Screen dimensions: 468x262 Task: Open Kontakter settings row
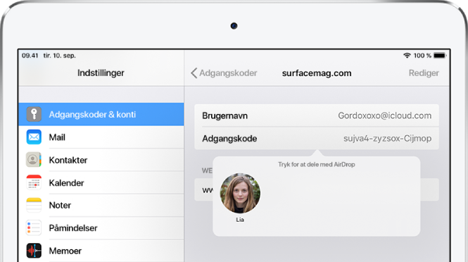[101, 160]
